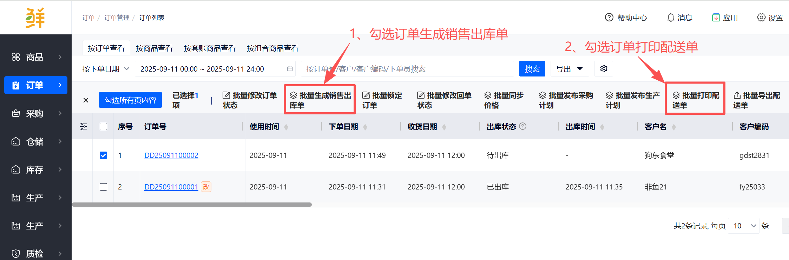Click the 改 tag on DD25091100001
The image size is (789, 260).
pyautogui.click(x=206, y=187)
